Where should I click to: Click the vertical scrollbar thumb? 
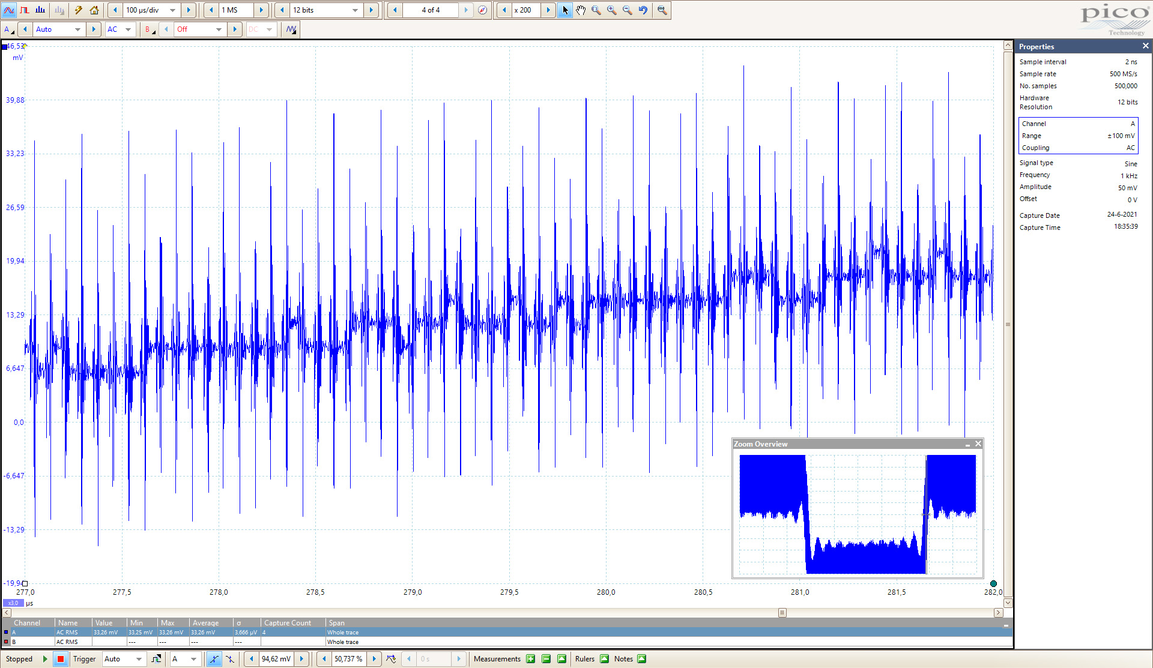[1008, 324]
